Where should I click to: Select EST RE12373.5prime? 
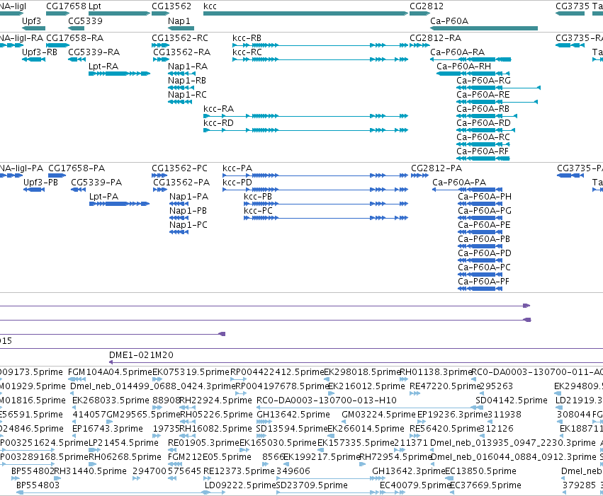[x=239, y=471]
